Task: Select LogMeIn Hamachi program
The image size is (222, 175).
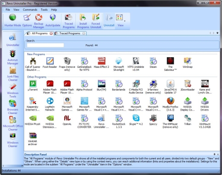Action: click(x=50, y=104)
